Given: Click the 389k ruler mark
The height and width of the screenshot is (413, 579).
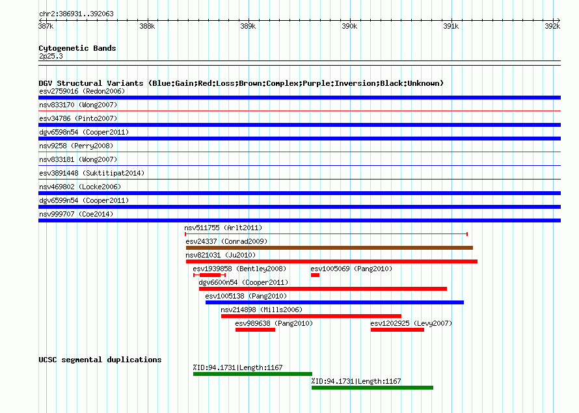Looking at the screenshot, I should pos(248,26).
